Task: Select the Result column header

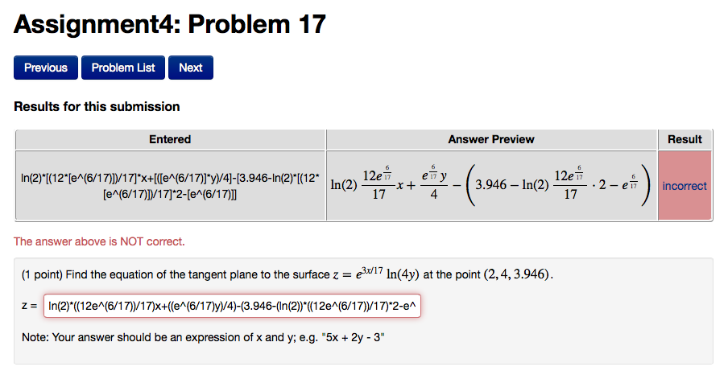Action: pyautogui.click(x=685, y=139)
